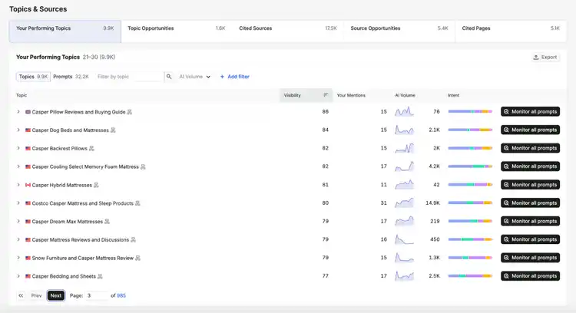Click the plus icon of Add filter

[222, 77]
